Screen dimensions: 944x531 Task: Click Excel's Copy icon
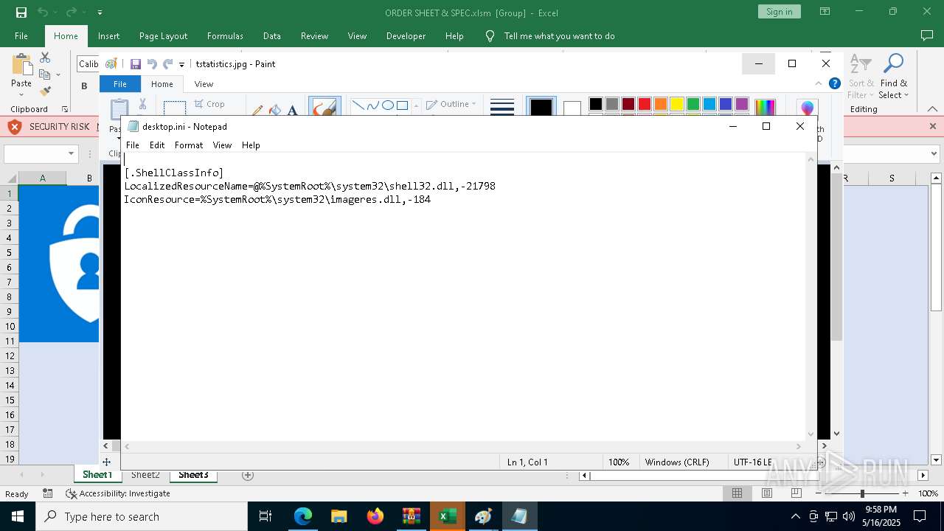(x=45, y=74)
